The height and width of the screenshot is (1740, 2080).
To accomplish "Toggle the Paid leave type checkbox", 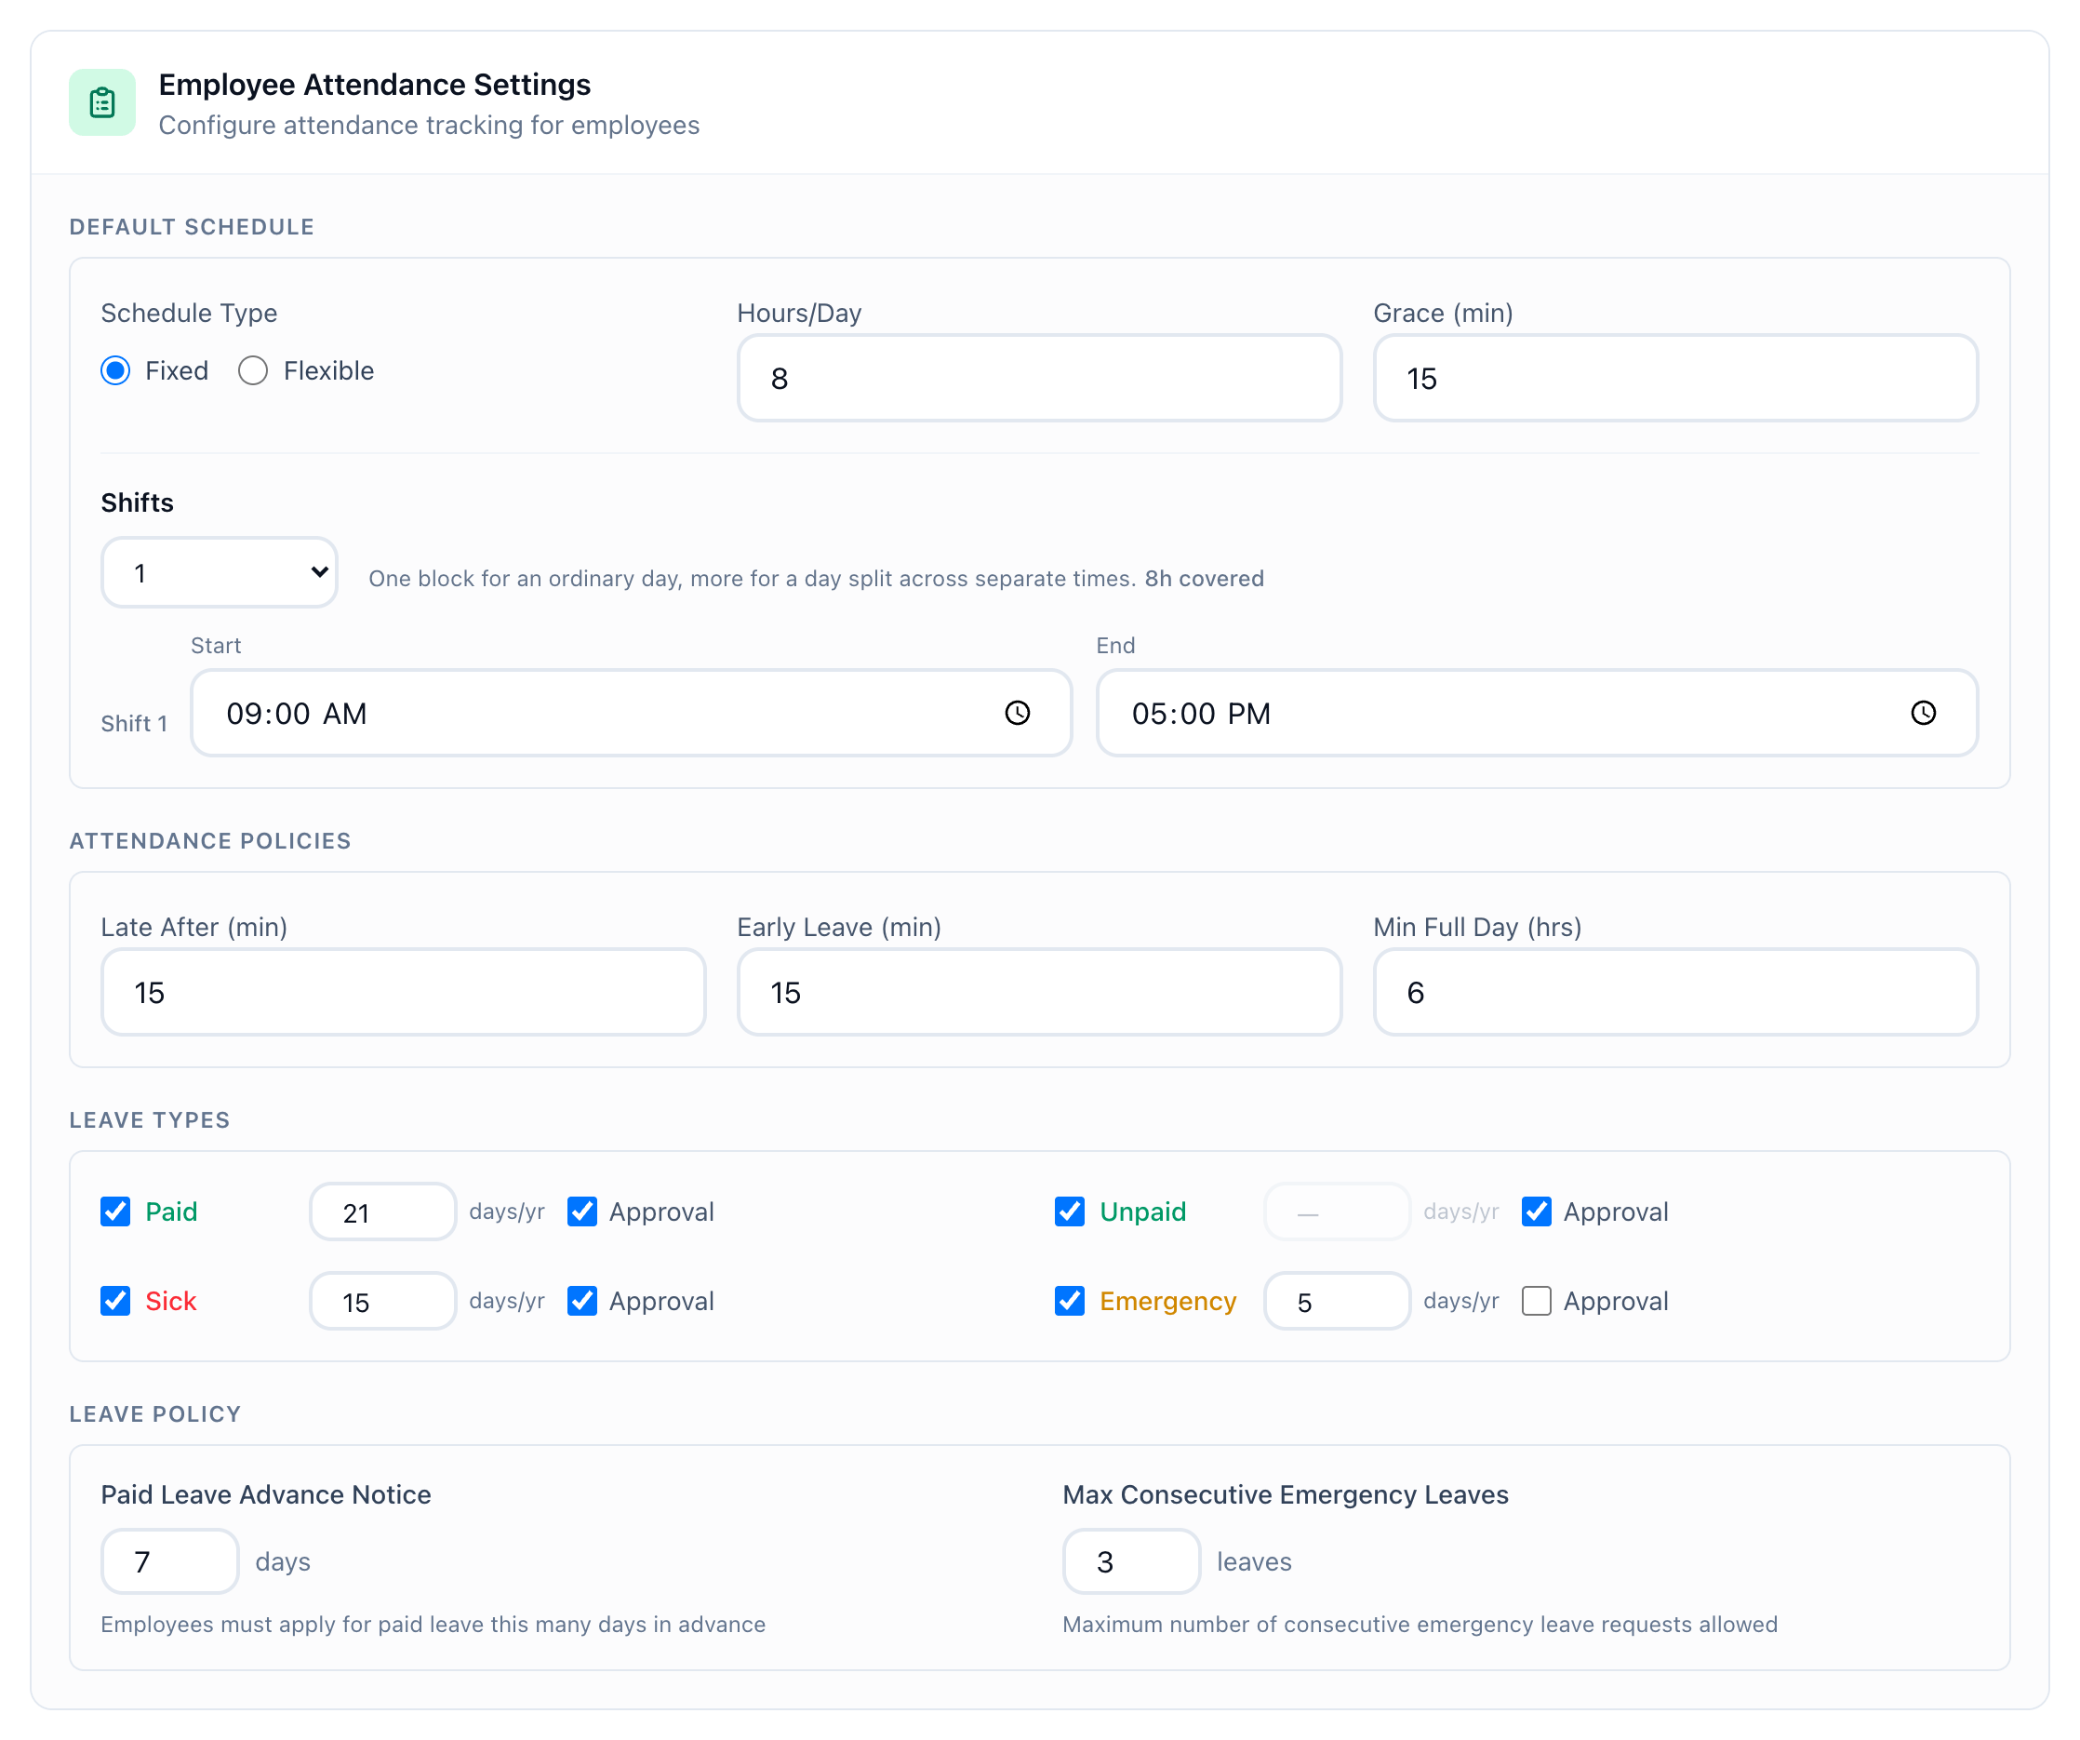I will click(116, 1211).
